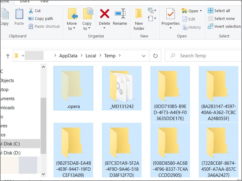Switch to the Share ribbon tab
The image size is (242, 181).
click(25, 2)
